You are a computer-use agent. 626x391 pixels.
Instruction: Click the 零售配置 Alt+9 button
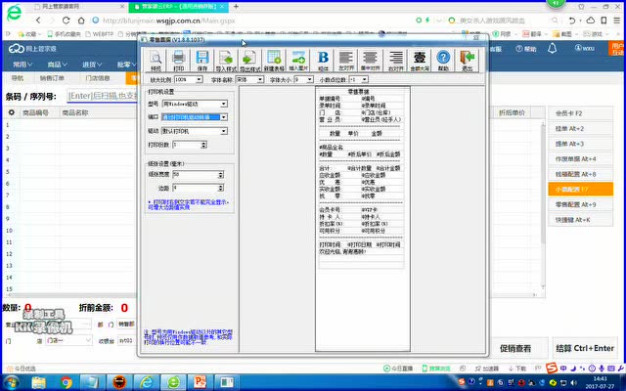click(580, 204)
